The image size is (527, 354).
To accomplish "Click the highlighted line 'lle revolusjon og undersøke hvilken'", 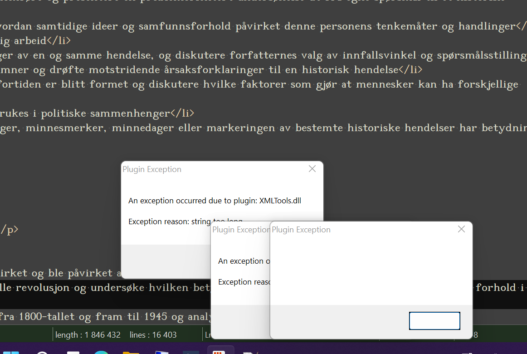I will pos(105,287).
